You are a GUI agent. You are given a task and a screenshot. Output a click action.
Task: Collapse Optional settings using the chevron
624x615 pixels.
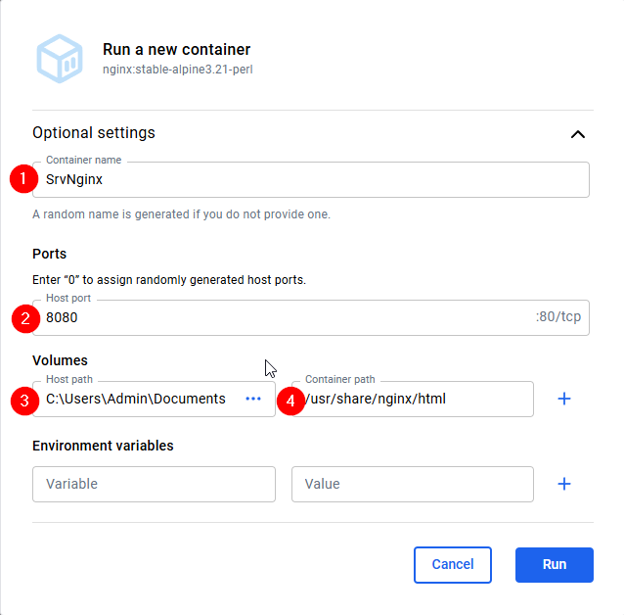(x=578, y=134)
